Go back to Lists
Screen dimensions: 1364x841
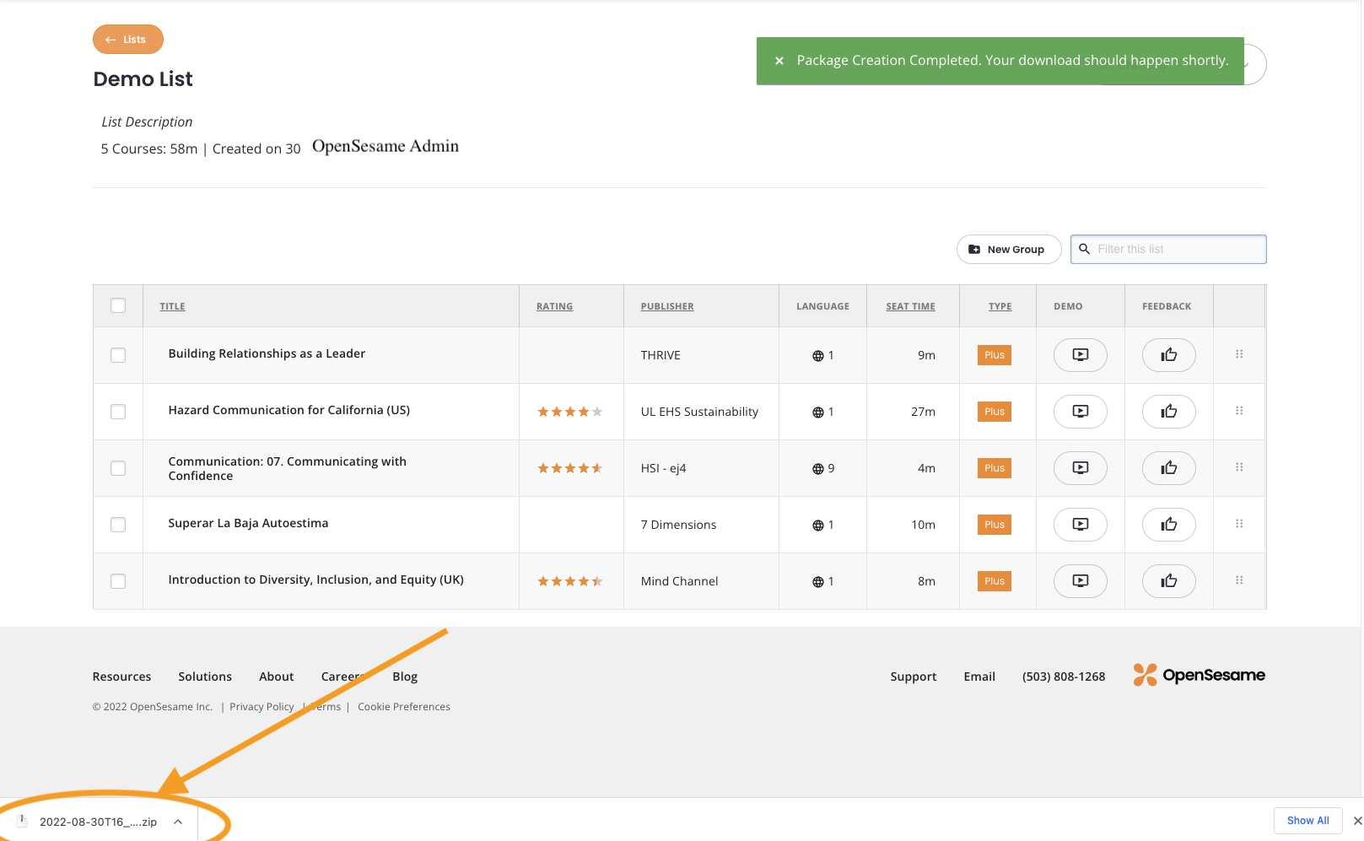click(x=128, y=40)
